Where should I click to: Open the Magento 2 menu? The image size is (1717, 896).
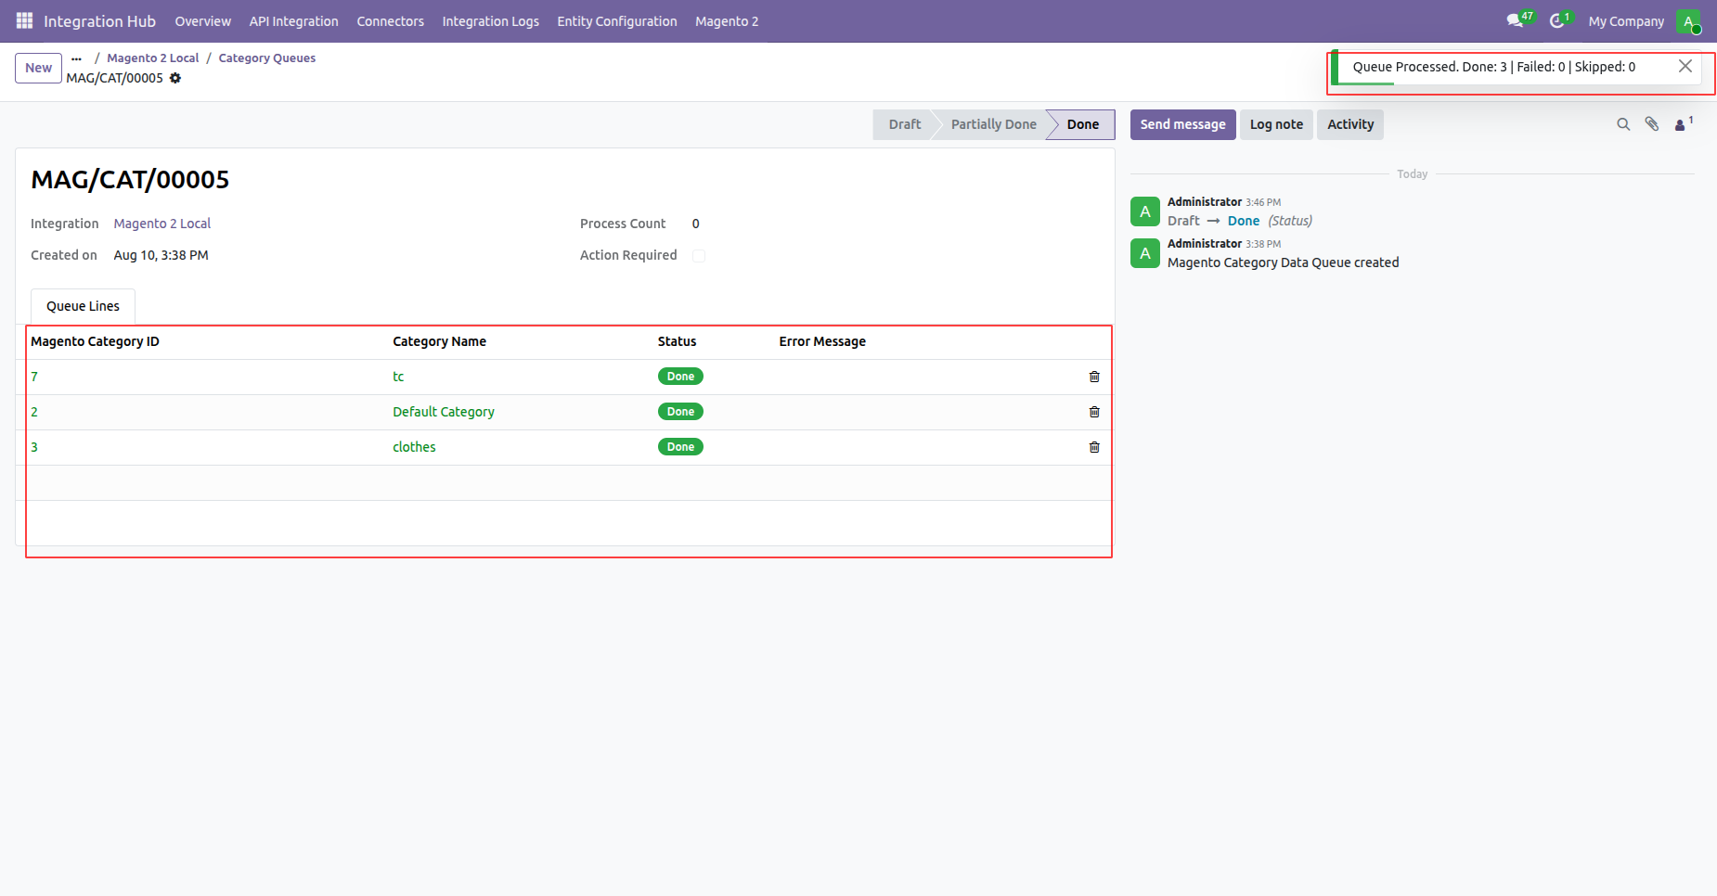pos(727,21)
